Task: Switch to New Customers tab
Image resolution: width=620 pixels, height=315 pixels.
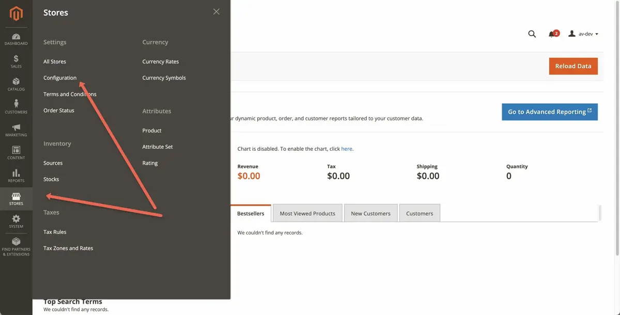Action: click(x=370, y=213)
